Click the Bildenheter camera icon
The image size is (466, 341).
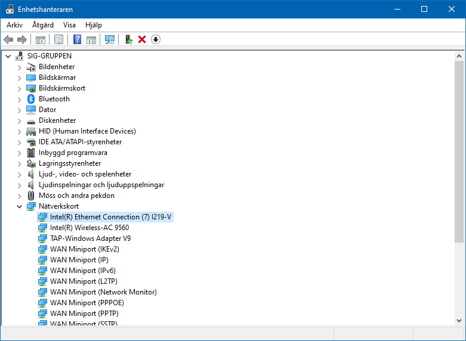[x=31, y=67]
